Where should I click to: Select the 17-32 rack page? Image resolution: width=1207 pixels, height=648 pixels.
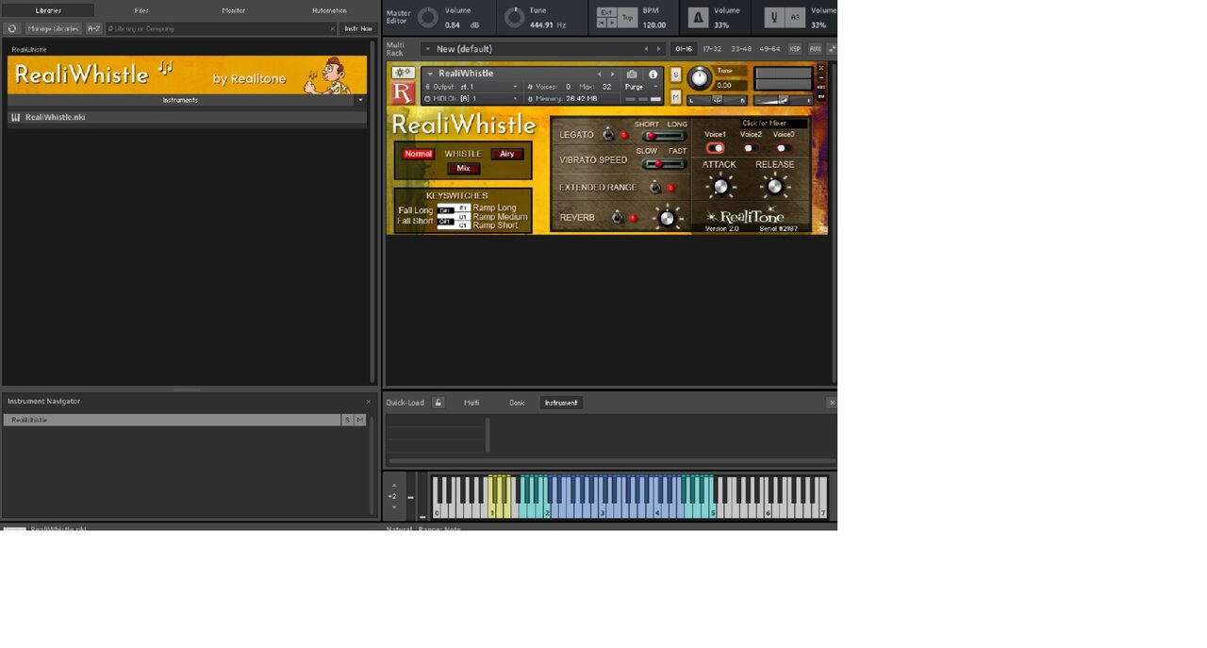click(x=712, y=49)
